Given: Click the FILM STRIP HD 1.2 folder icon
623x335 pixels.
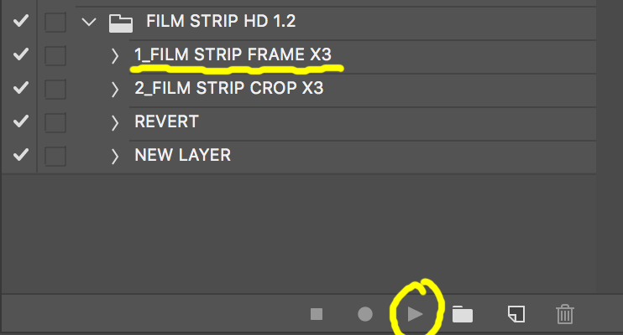Looking at the screenshot, I should click(121, 23).
